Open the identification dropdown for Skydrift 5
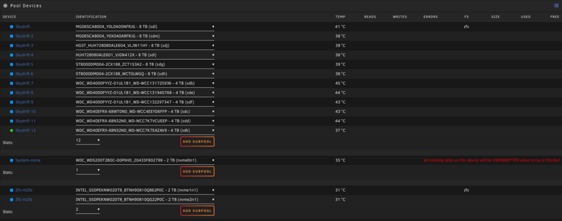This screenshot has height=221, width=562. (x=145, y=65)
